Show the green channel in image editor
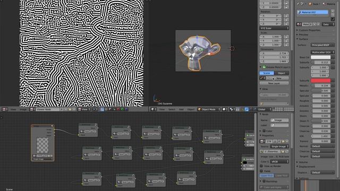The height and width of the screenshot is (191, 340). pos(122,109)
